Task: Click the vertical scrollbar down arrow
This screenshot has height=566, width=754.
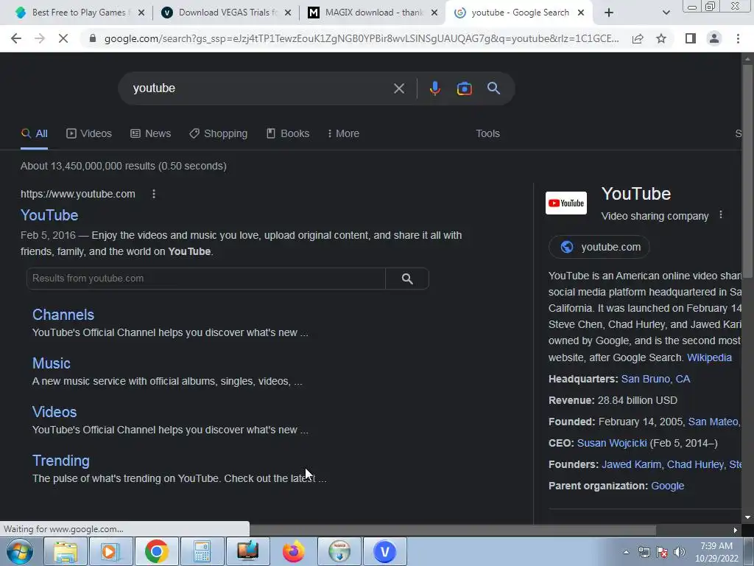Action: pos(747,517)
